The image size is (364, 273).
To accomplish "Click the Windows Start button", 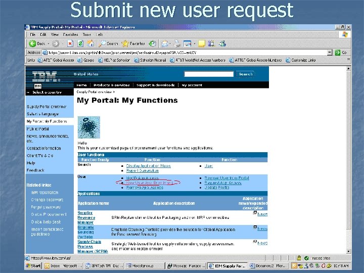I will 33,266.
